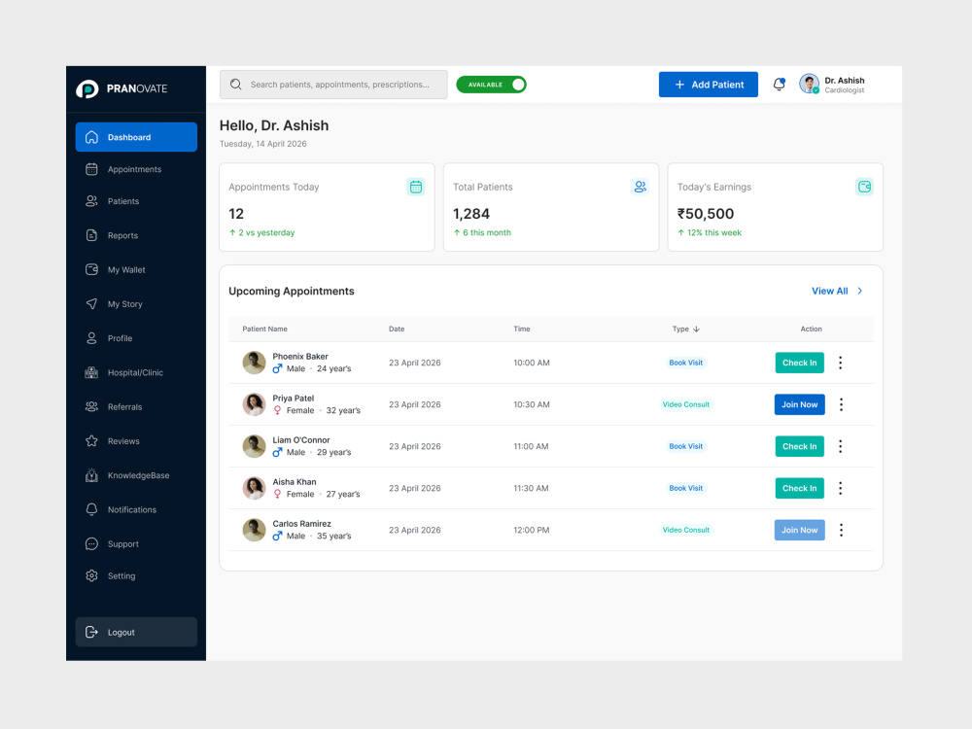Go to Appointments menu item
The image size is (972, 729).
[136, 169]
